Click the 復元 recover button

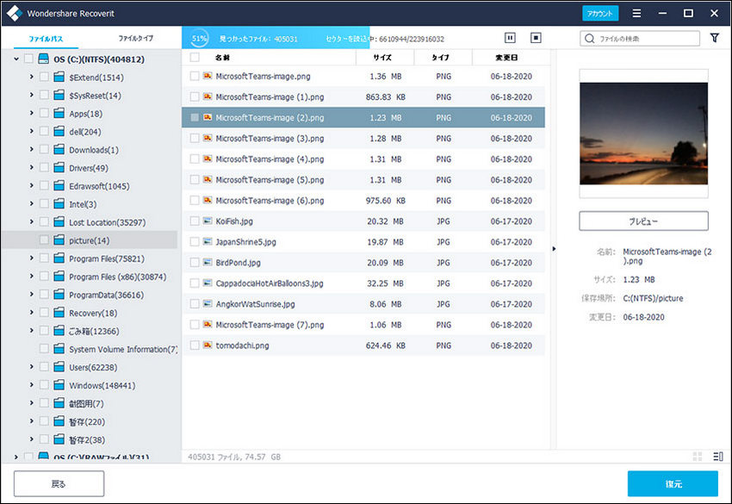click(673, 483)
